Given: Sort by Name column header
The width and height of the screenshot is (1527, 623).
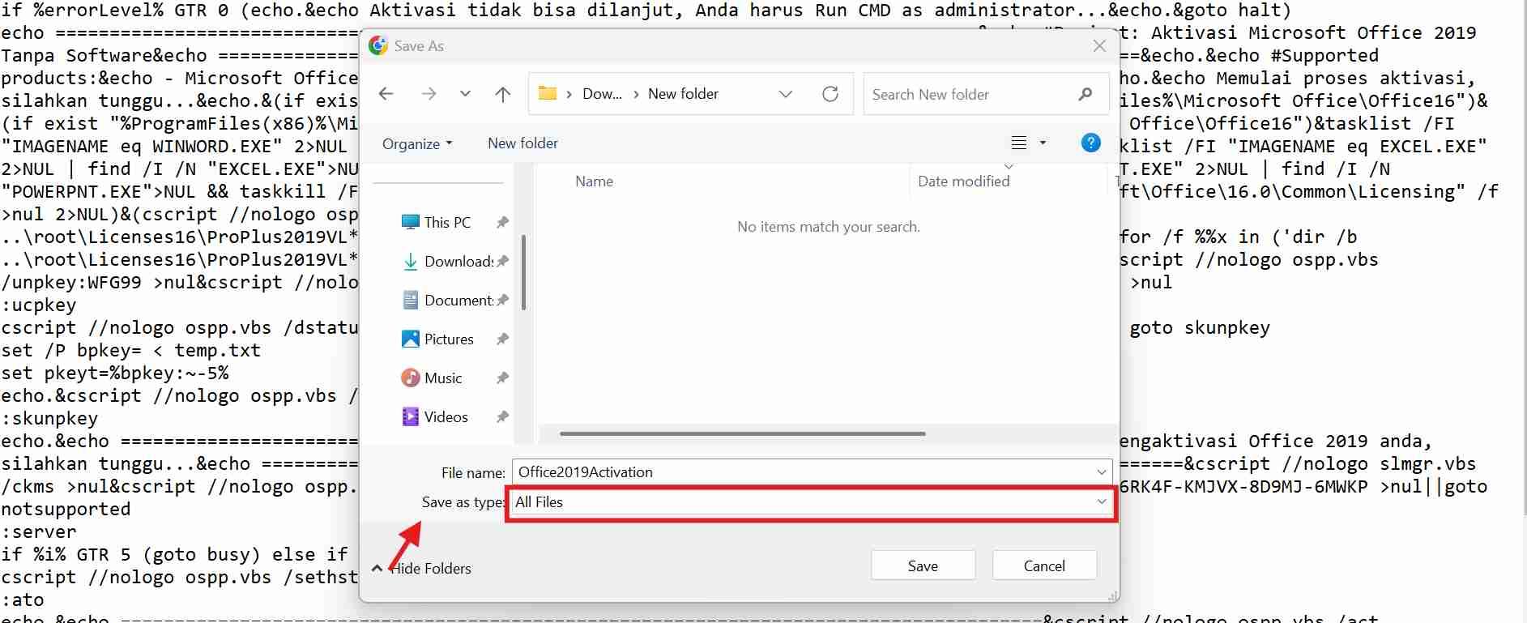Looking at the screenshot, I should tap(594, 181).
